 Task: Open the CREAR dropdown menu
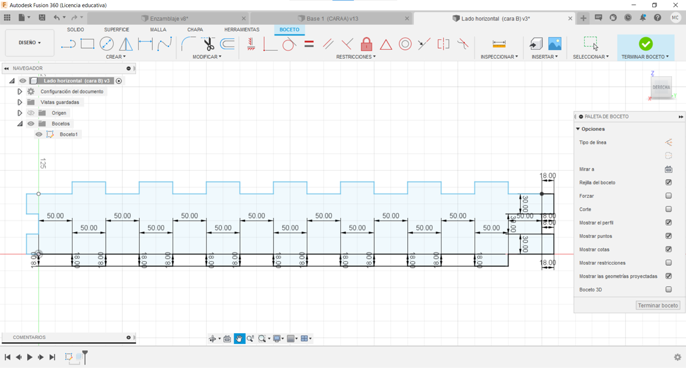pos(116,57)
